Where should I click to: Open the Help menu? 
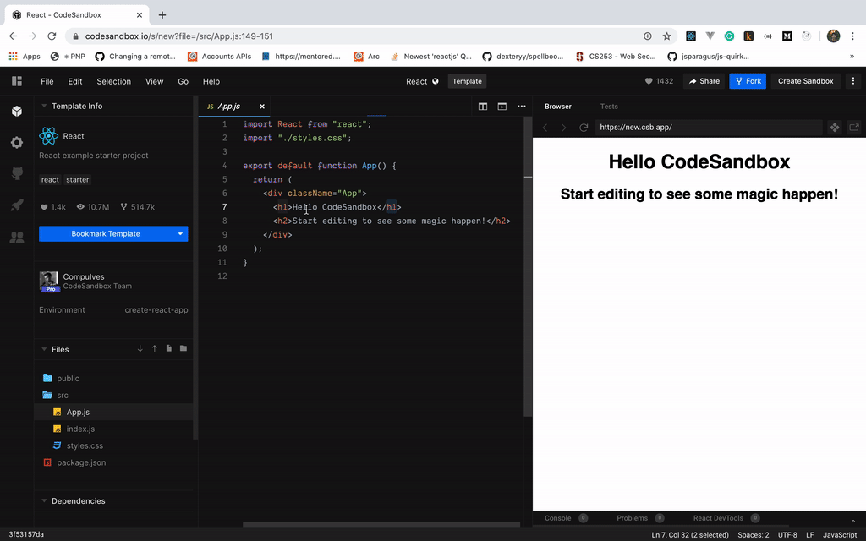point(211,81)
